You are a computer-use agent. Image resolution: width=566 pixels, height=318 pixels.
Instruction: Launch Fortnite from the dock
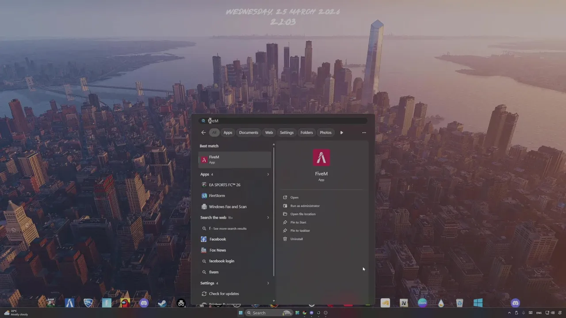pyautogui.click(x=107, y=303)
